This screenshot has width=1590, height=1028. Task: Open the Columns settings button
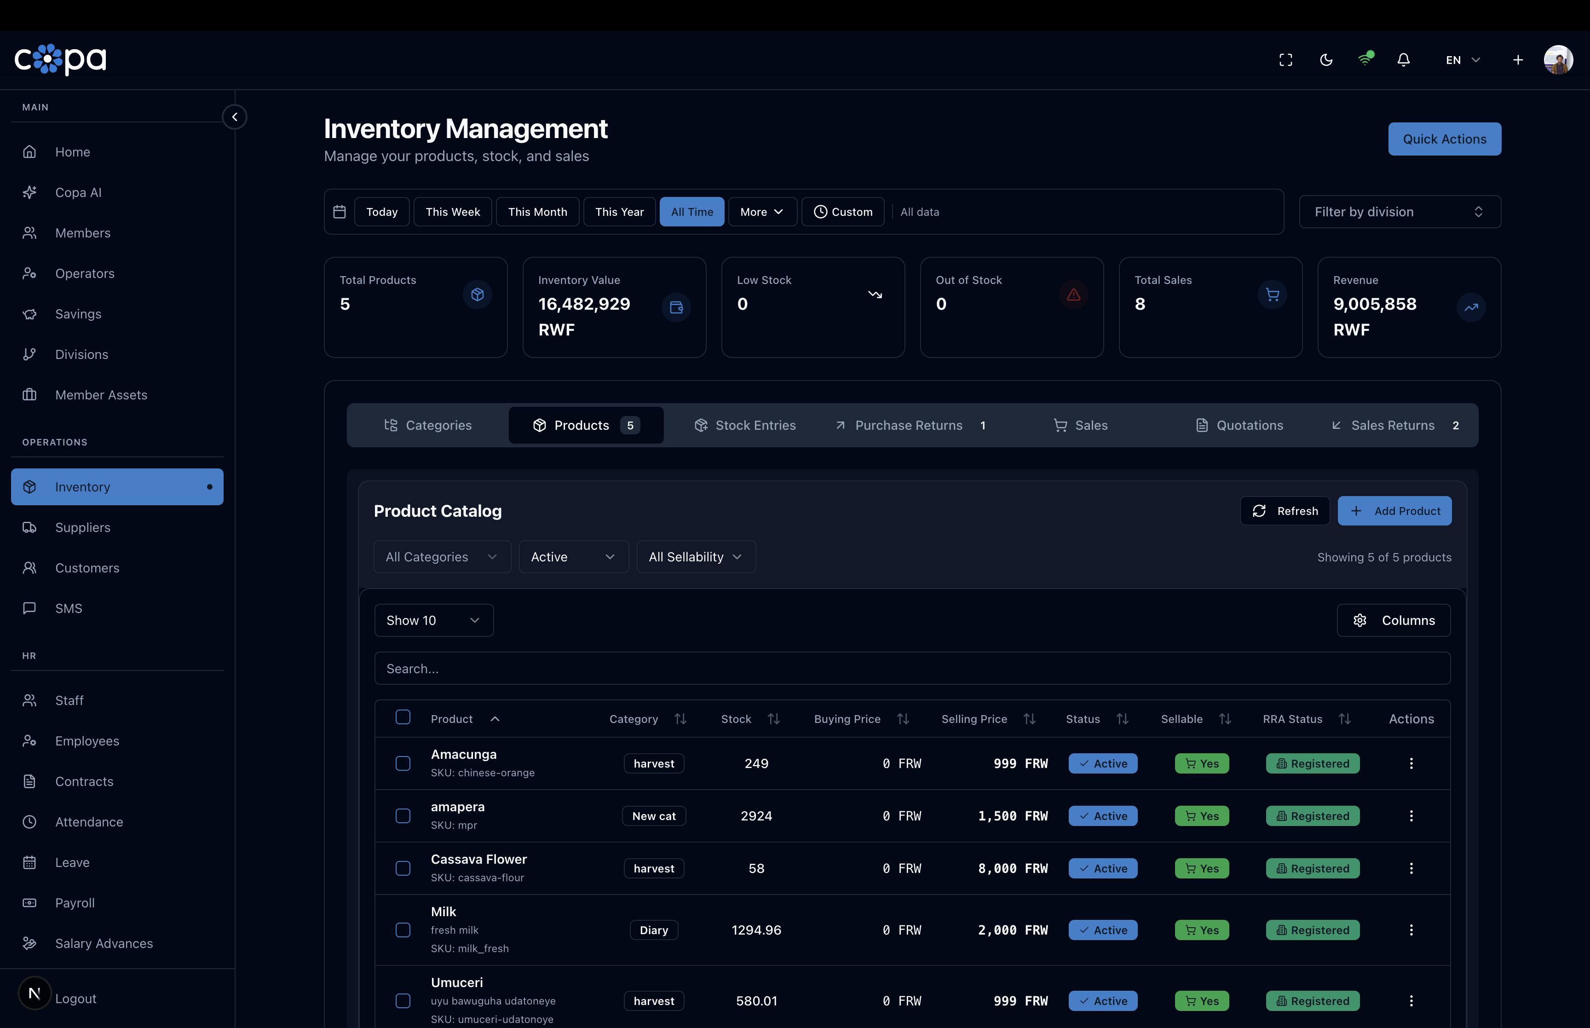coord(1393,620)
